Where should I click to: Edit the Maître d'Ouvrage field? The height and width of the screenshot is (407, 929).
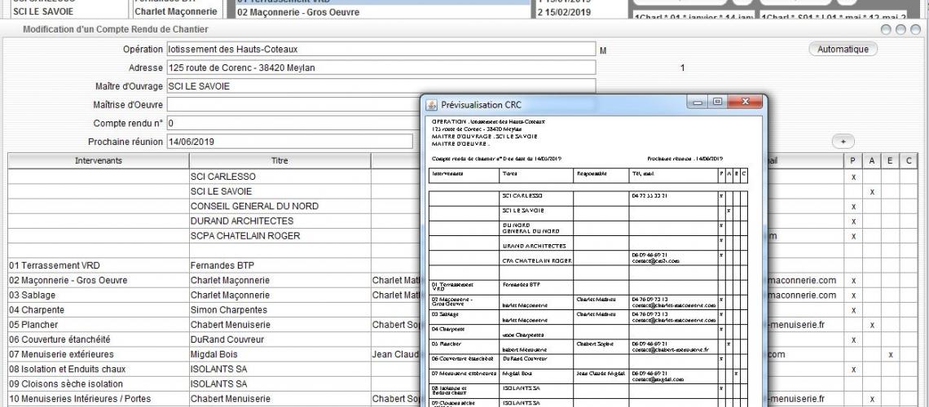381,85
